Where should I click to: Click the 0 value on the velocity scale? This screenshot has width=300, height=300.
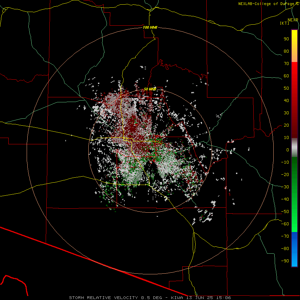[x=288, y=150]
